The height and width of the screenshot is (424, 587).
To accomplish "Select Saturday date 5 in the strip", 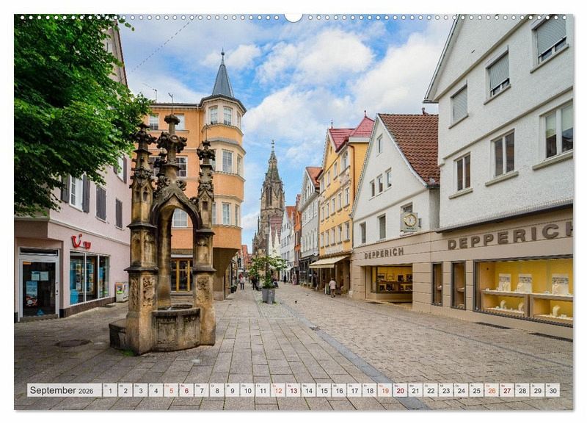I will click(171, 390).
